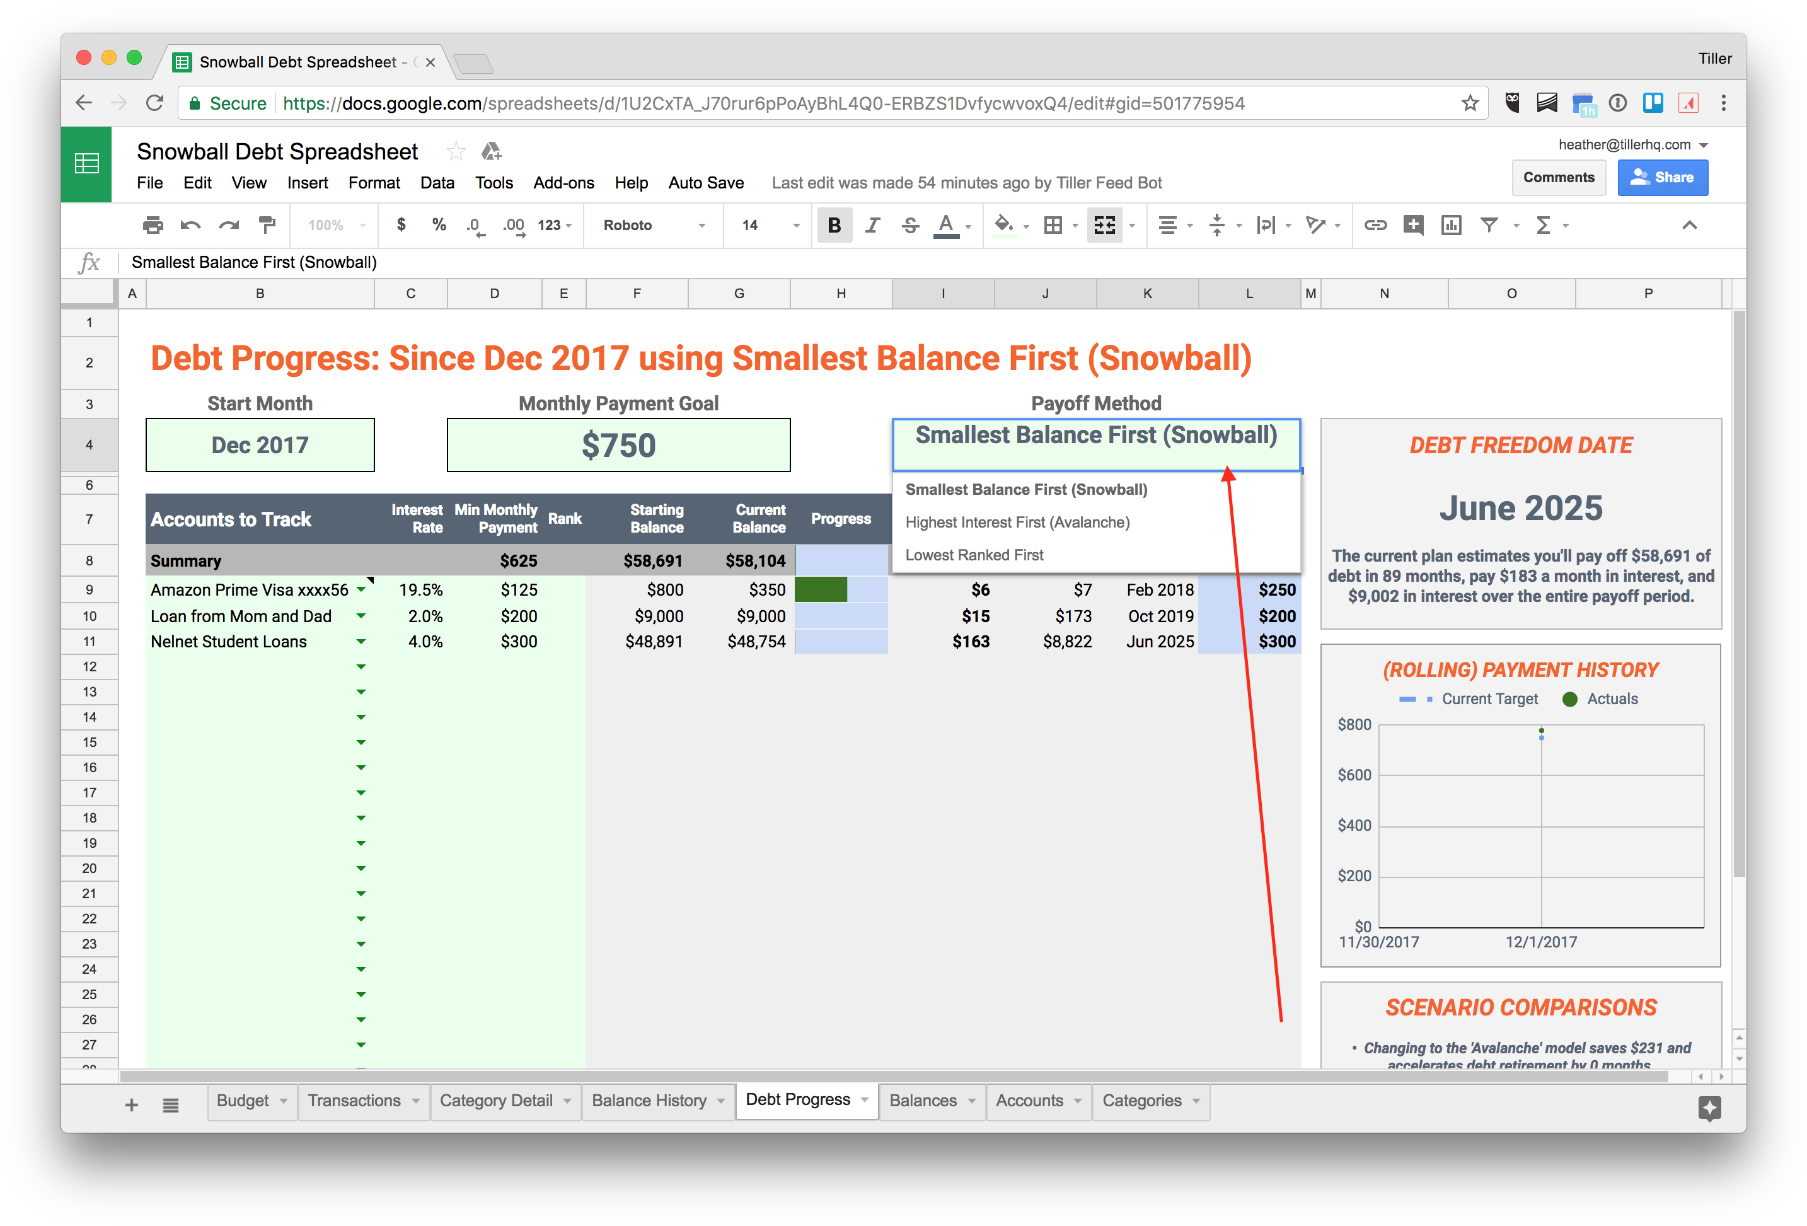1807x1226 pixels.
Task: Click the Share button
Action: (1663, 177)
